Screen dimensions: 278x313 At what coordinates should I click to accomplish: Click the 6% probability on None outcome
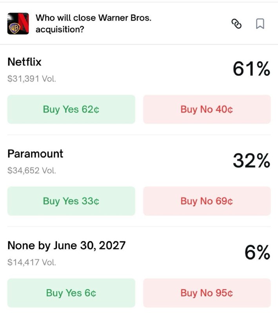coord(257,253)
